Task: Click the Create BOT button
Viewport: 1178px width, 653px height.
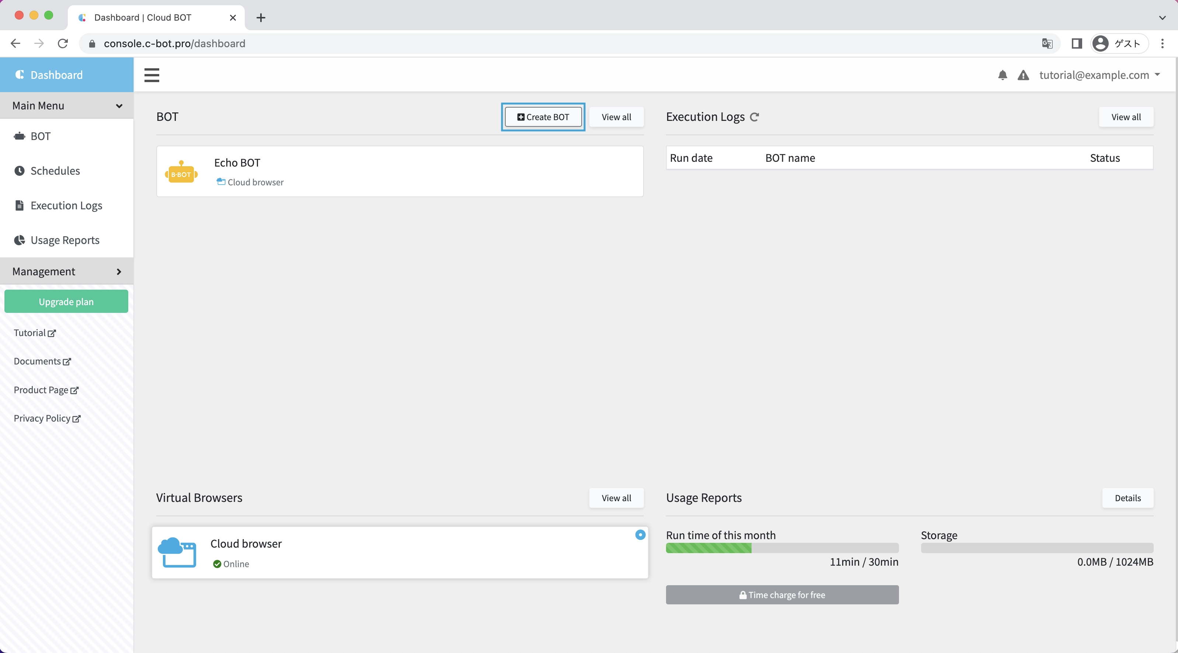Action: pyautogui.click(x=543, y=117)
